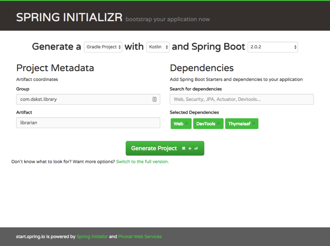
Task: Open the Spring Initializr footer link
Action: (x=92, y=237)
